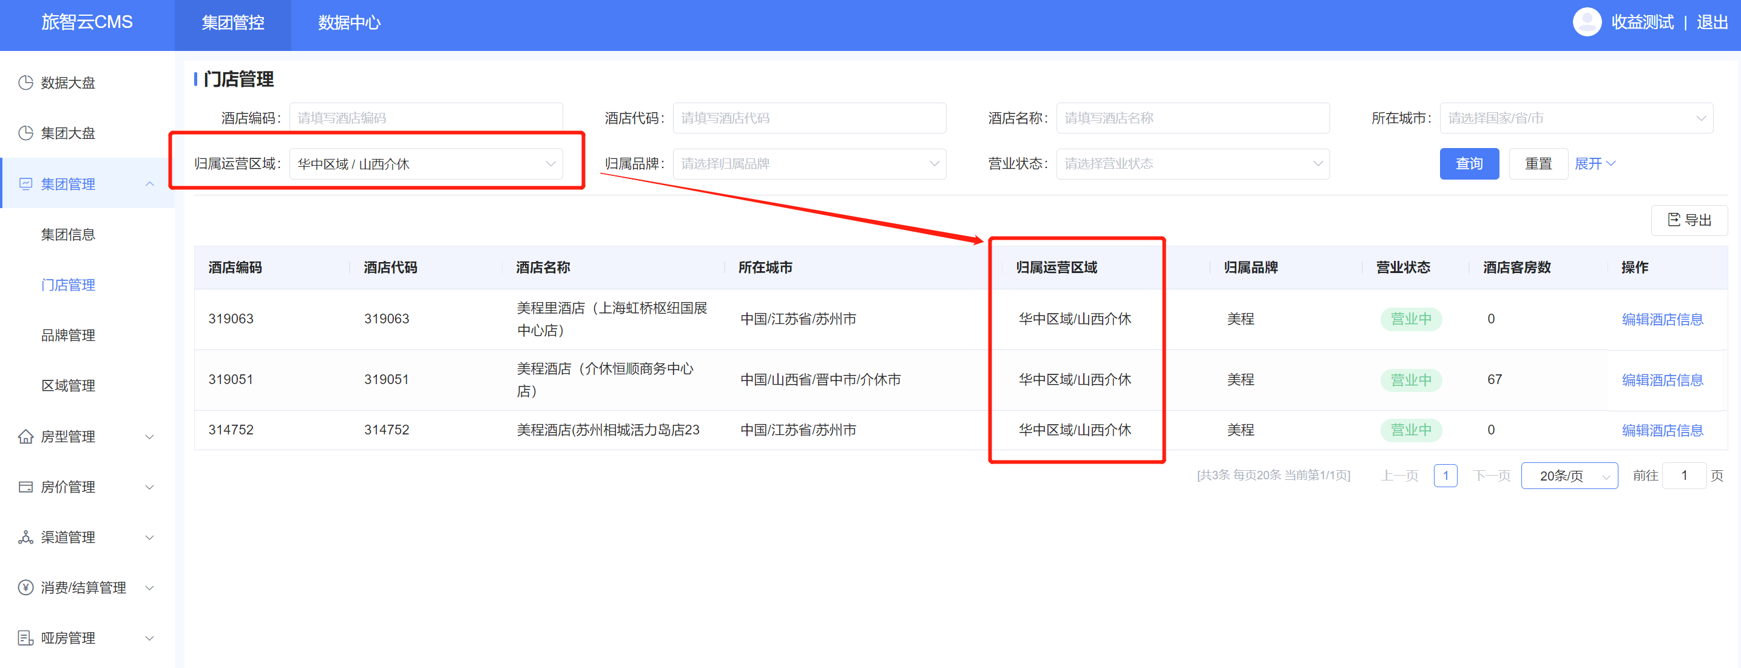Screen dimensions: 1741x668
Task: Click the user avatar icon
Action: point(1587,22)
